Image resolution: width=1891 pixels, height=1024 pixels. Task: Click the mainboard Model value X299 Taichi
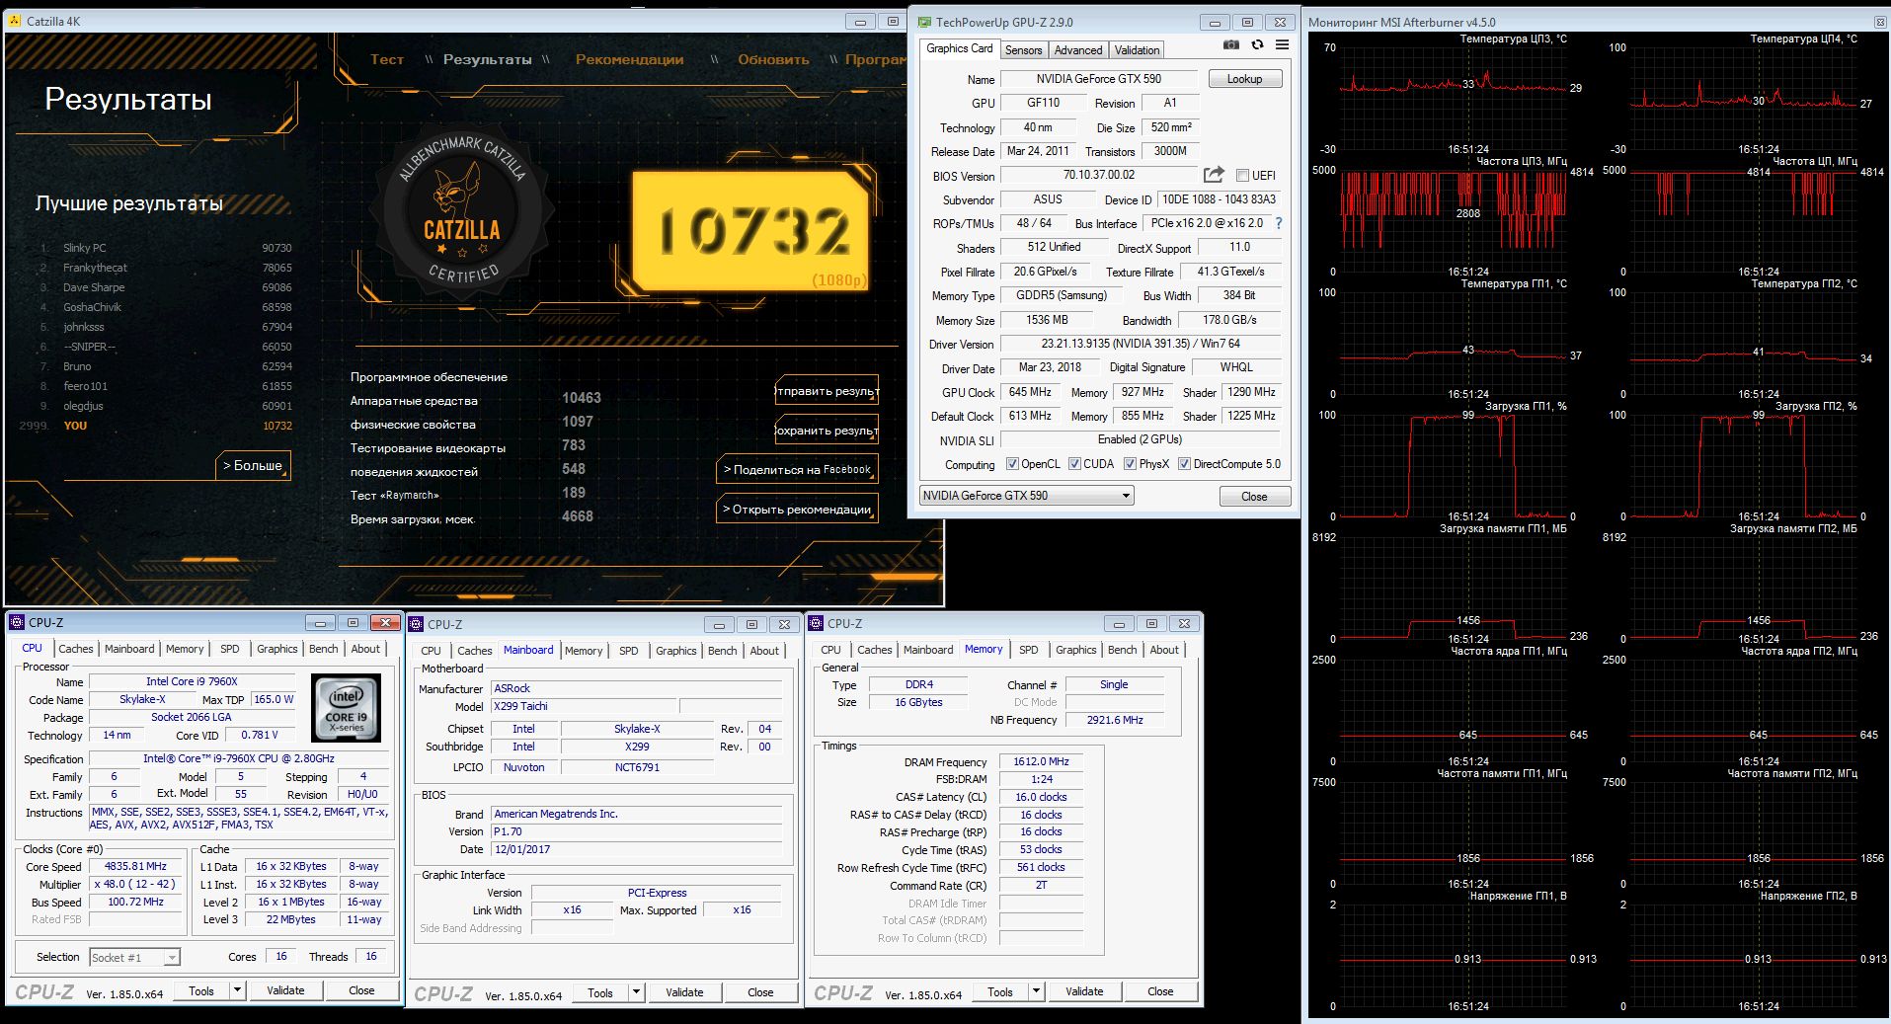coord(584,706)
